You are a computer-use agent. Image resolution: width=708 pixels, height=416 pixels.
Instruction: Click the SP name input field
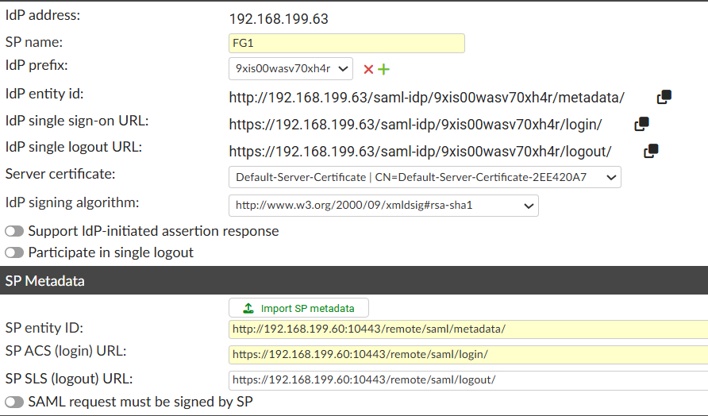(x=346, y=43)
